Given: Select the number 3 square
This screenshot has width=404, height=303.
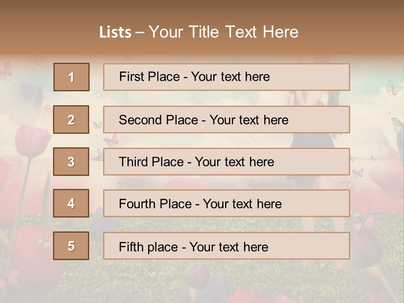Looking at the screenshot, I should click(x=71, y=162).
